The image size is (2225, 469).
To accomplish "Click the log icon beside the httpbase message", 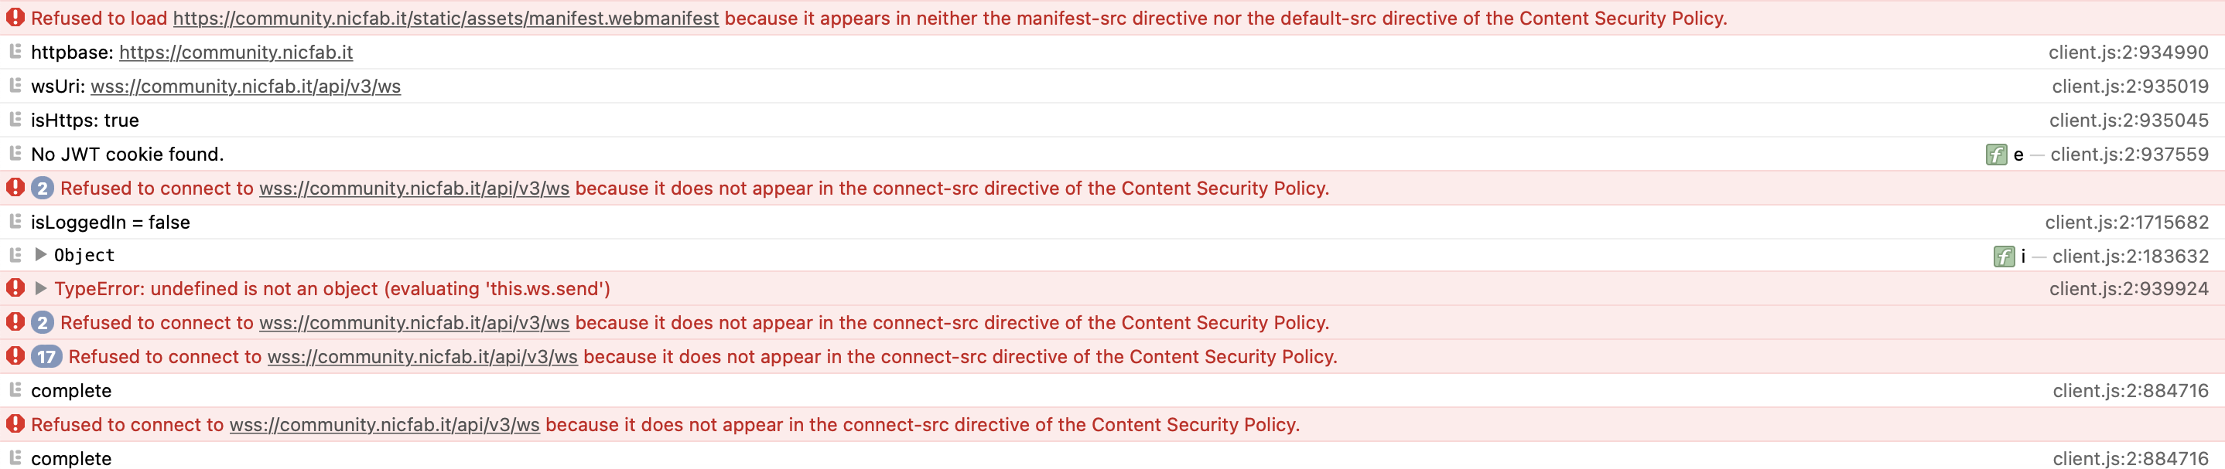I will 14,52.
